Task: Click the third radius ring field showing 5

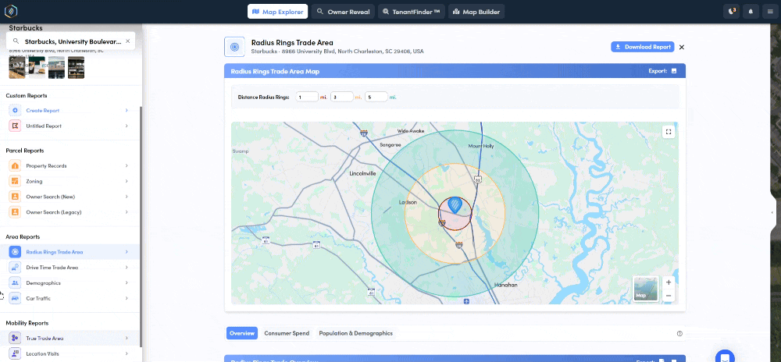Action: coord(376,97)
